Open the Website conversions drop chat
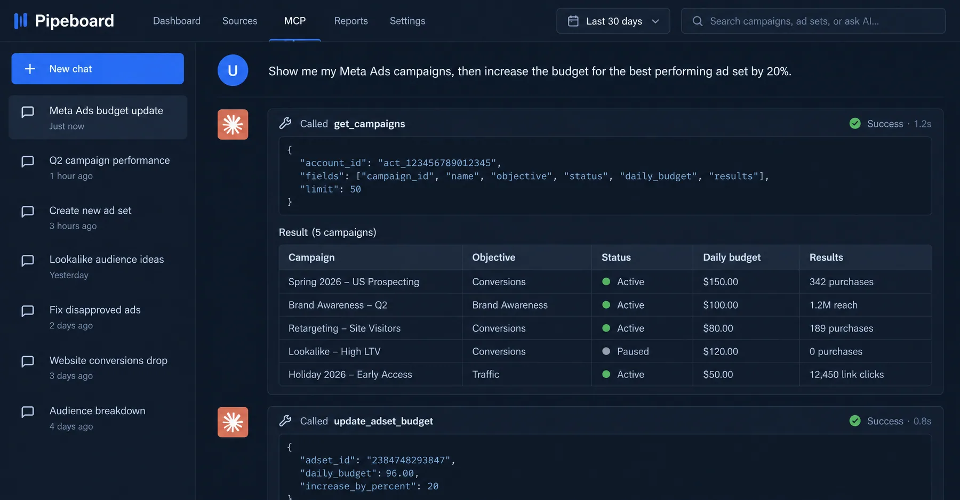This screenshot has height=500, width=960. 98,367
